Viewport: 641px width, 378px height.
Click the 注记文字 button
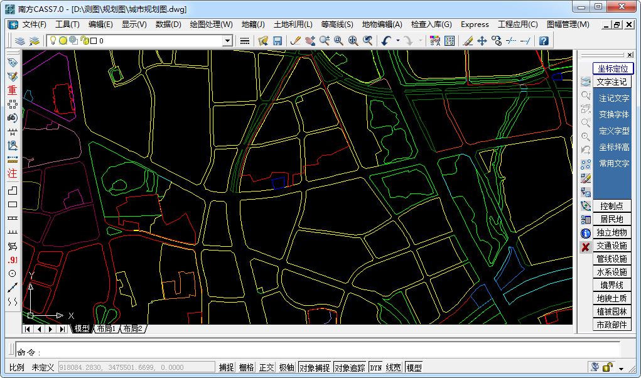(x=613, y=99)
